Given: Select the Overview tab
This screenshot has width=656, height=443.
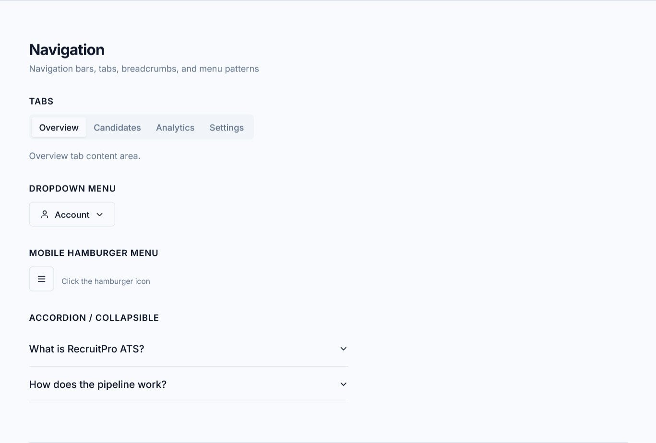Looking at the screenshot, I should (x=59, y=128).
